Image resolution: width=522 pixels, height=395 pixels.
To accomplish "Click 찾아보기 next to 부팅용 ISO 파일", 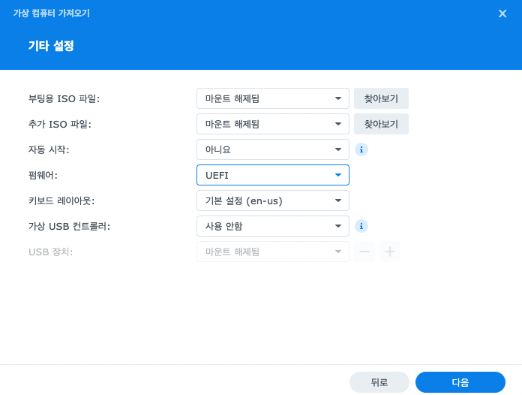I will (x=381, y=98).
